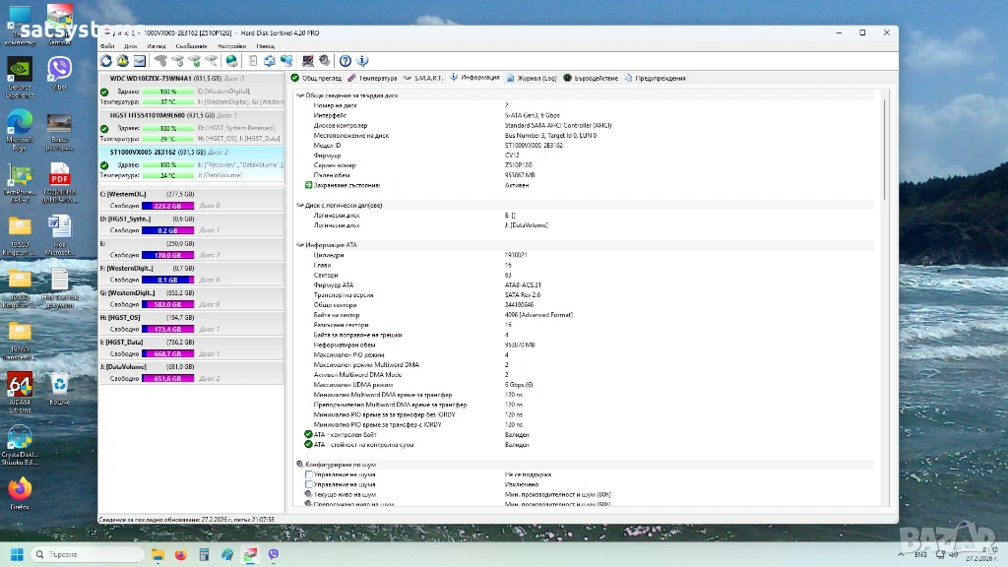Launch AIDA64 Extreme from the desktop
Screen dimensions: 1008x567
click(20, 385)
